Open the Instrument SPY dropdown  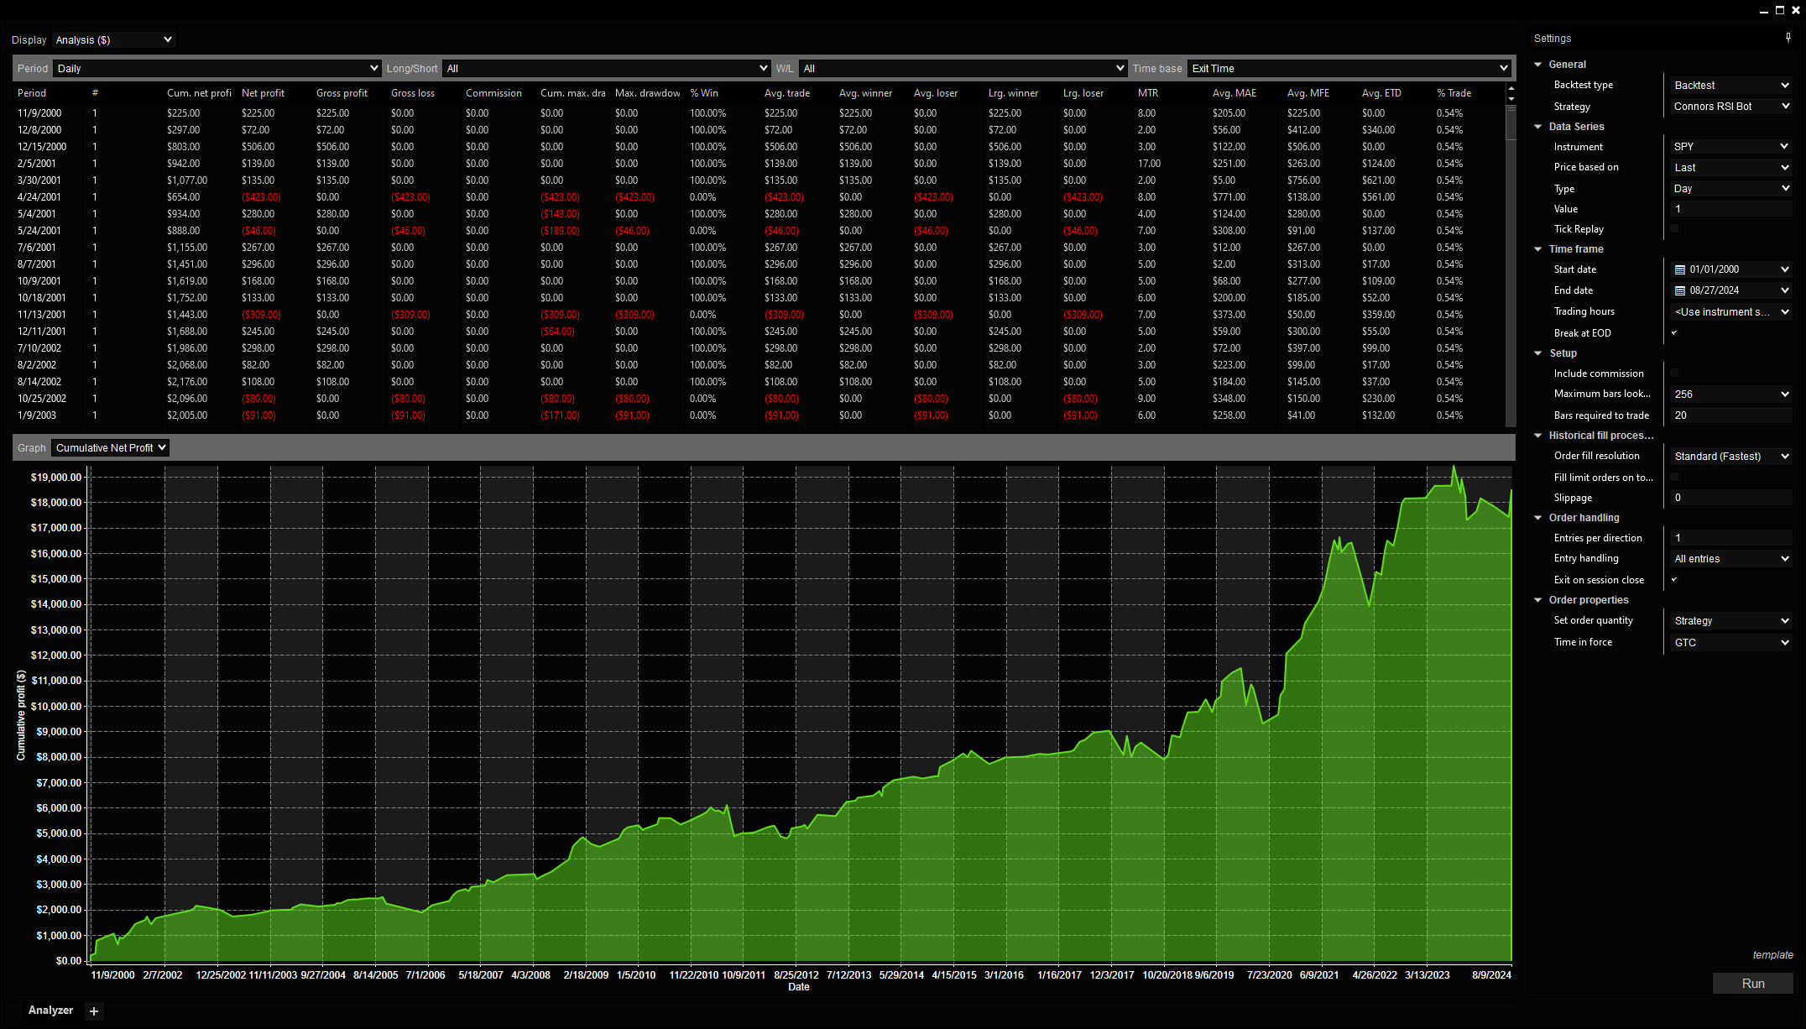1731,146
